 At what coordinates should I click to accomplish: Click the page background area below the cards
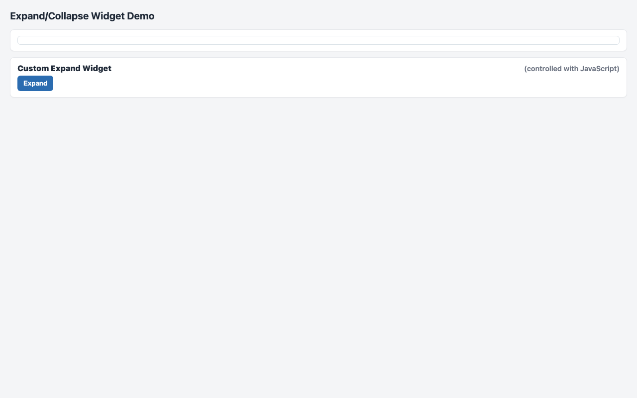(x=318, y=224)
